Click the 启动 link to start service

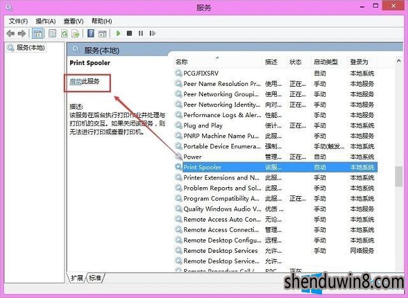(x=76, y=82)
